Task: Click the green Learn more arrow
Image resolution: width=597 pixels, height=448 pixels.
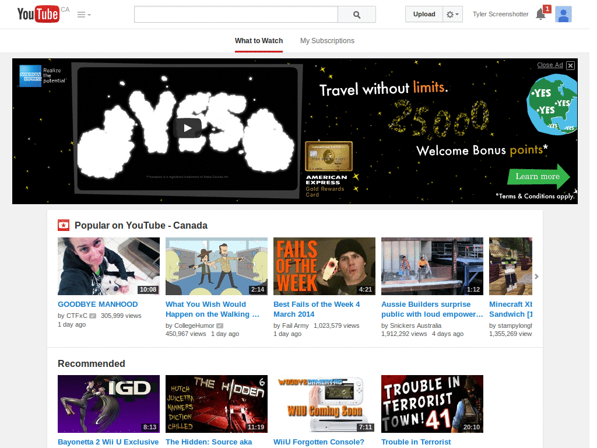Action: [x=539, y=176]
